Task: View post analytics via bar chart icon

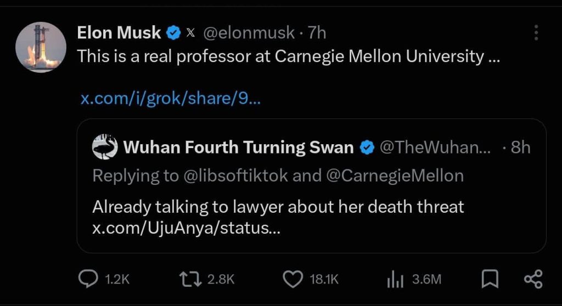Action: tap(395, 280)
